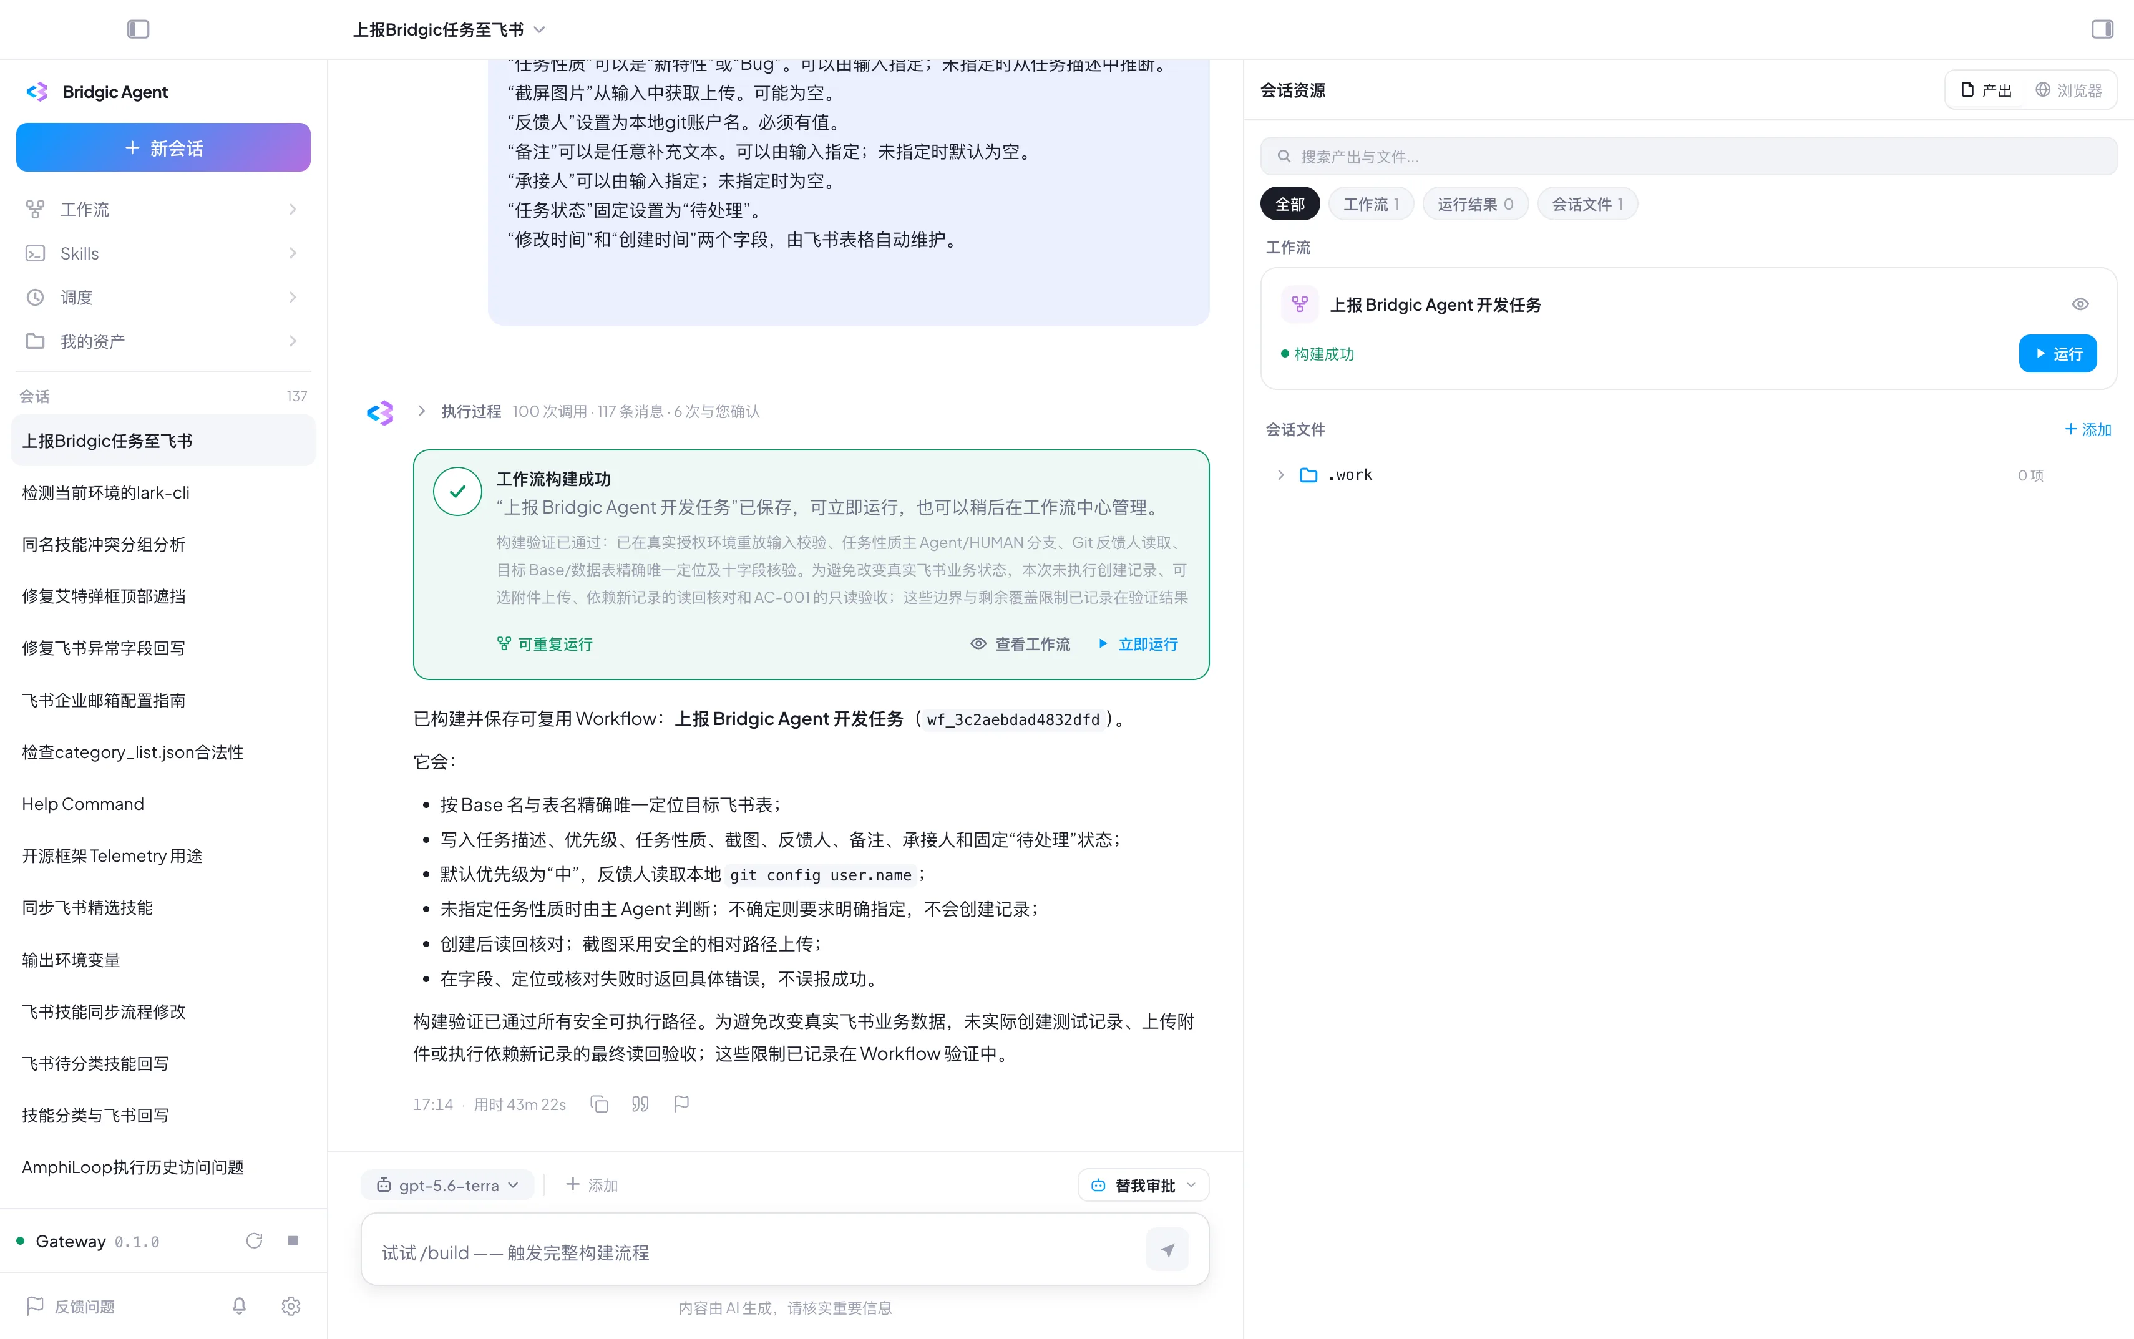Switch to the 浏览器 view toggle

point(2068,90)
